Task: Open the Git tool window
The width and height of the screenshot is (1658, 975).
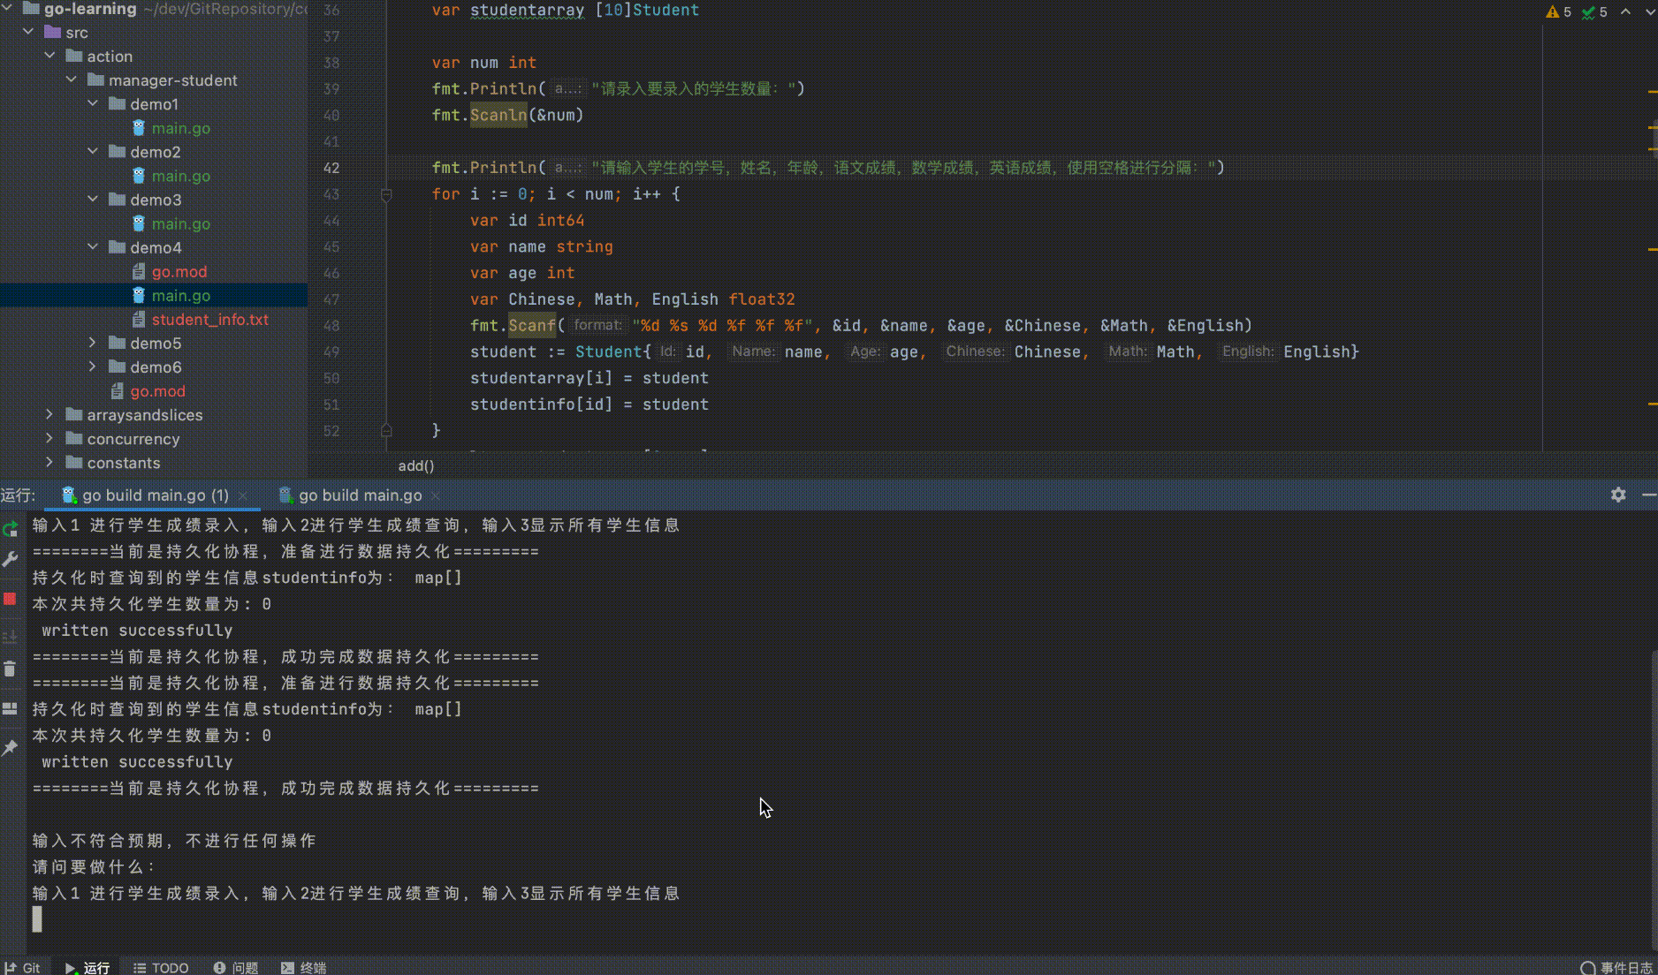Action: pyautogui.click(x=22, y=968)
